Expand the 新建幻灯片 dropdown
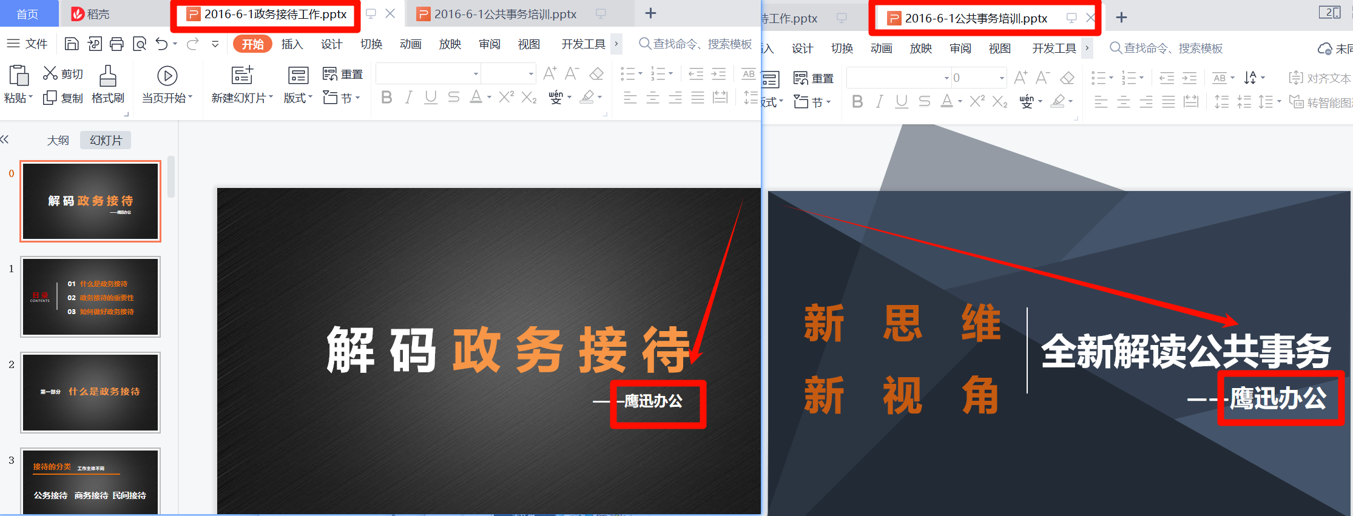This screenshot has height=516, width=1353. (x=243, y=98)
